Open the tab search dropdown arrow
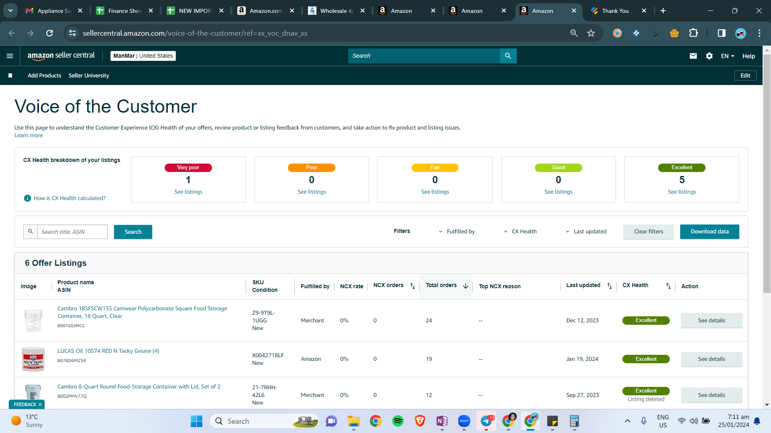The image size is (771, 433). pyautogui.click(x=10, y=10)
